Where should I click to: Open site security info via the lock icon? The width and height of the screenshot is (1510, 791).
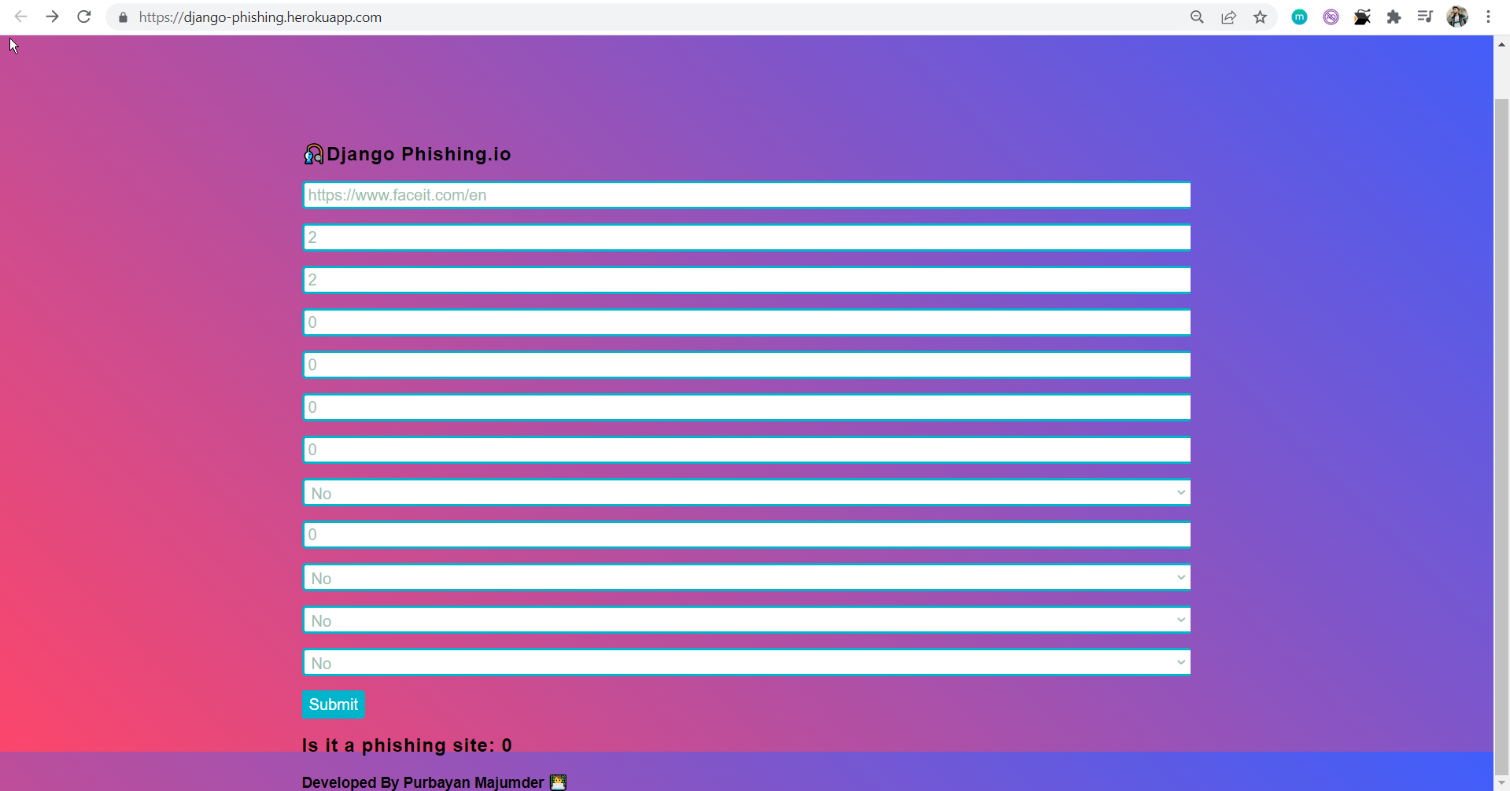[x=123, y=17]
